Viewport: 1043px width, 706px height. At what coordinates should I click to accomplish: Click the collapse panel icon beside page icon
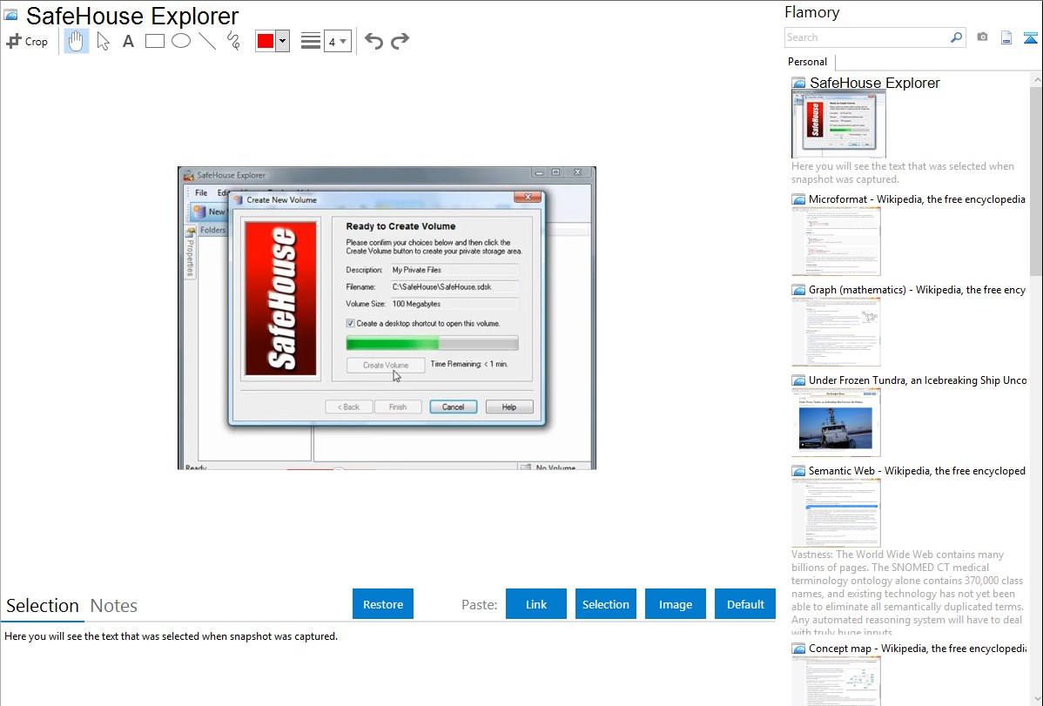pos(1030,37)
